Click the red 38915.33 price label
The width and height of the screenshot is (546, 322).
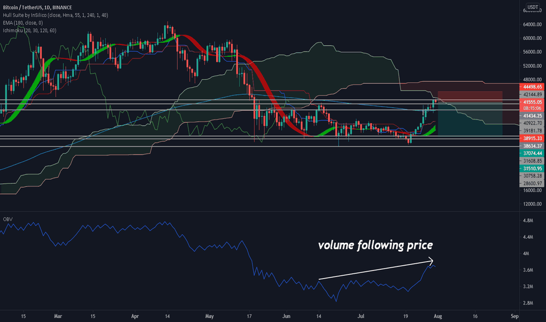click(x=532, y=138)
